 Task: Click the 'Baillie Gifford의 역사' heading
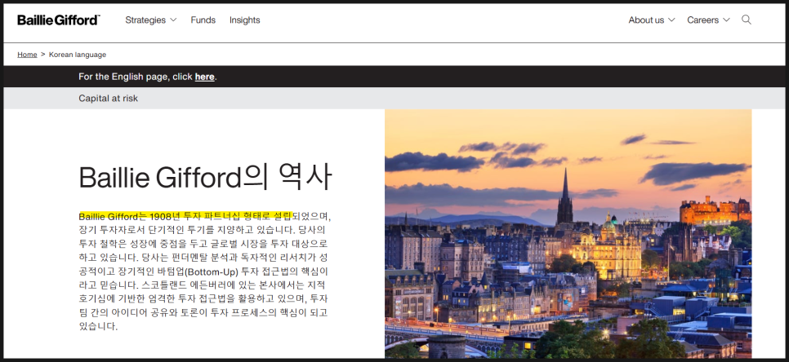205,177
